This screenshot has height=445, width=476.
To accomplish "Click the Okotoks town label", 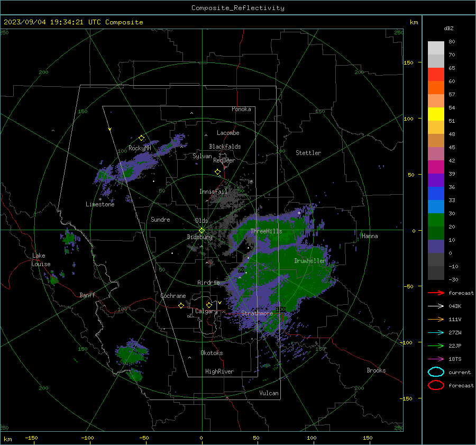I will point(212,353).
